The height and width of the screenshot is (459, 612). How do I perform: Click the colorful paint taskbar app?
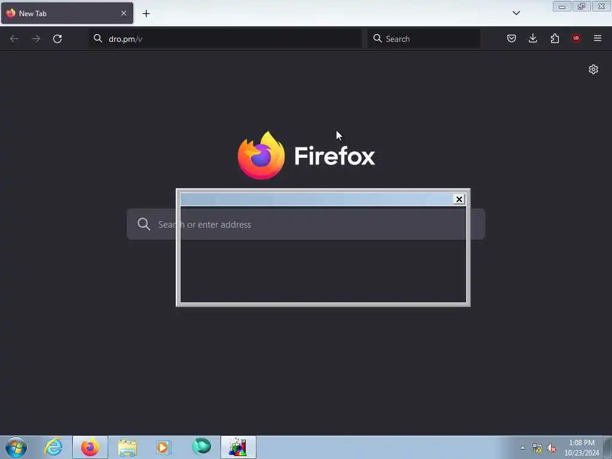[x=238, y=447]
